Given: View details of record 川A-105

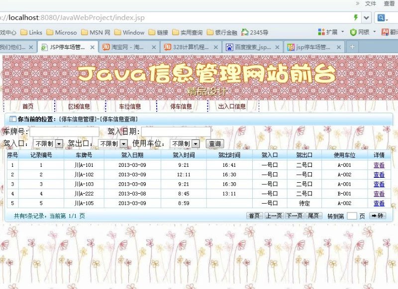Looking at the screenshot, I should (x=379, y=203).
